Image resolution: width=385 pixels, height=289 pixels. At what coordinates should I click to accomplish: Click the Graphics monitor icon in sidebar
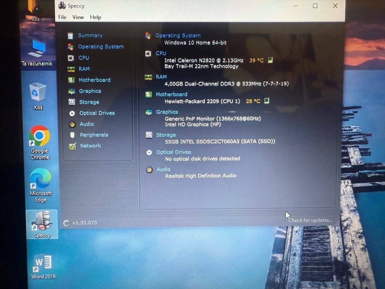[72, 91]
